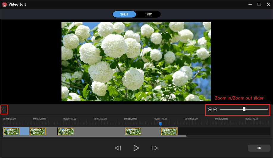
Task: Select the last clip segment thumbnail
Action: (169, 131)
